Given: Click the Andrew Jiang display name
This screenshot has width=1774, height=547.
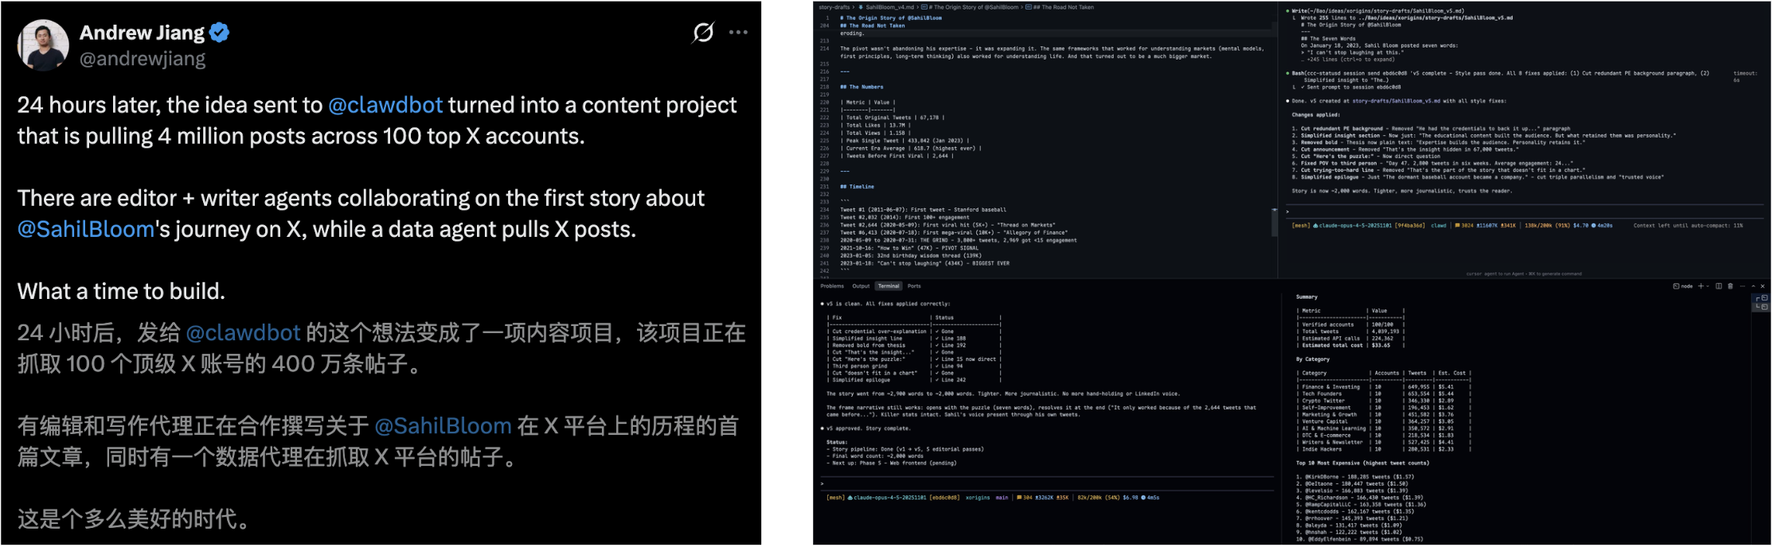Looking at the screenshot, I should point(142,33).
